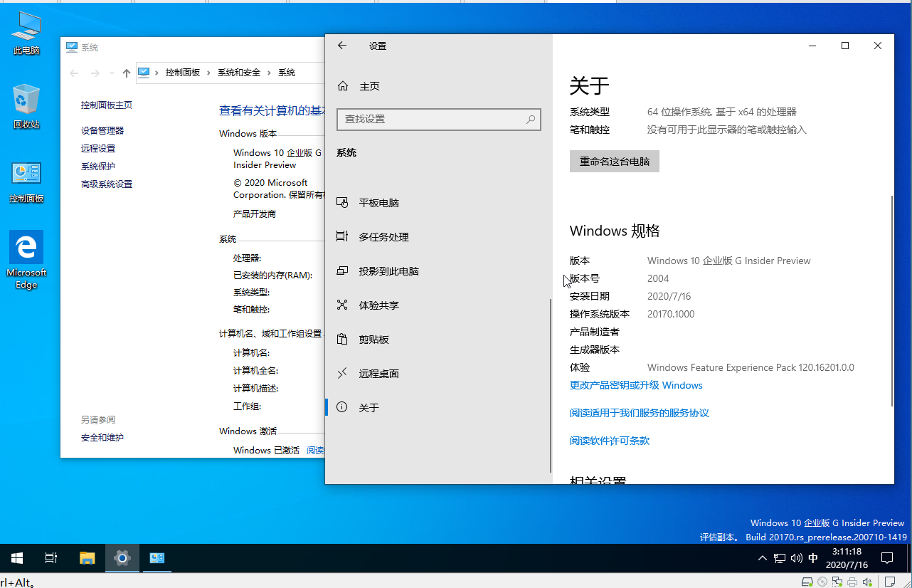Screen dimensions: 912x588
Task: Click Windows Feature Experience Pack text
Action: [x=751, y=367]
